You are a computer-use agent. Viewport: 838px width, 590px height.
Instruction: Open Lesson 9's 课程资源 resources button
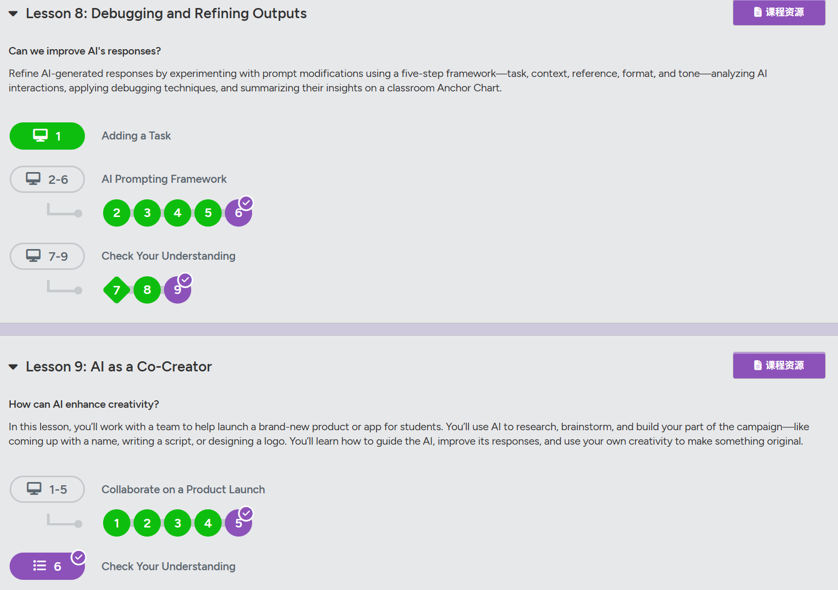click(779, 365)
